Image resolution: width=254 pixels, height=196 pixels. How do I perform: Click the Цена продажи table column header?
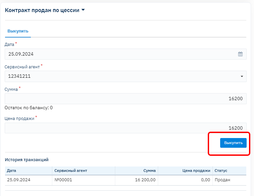point(197,171)
